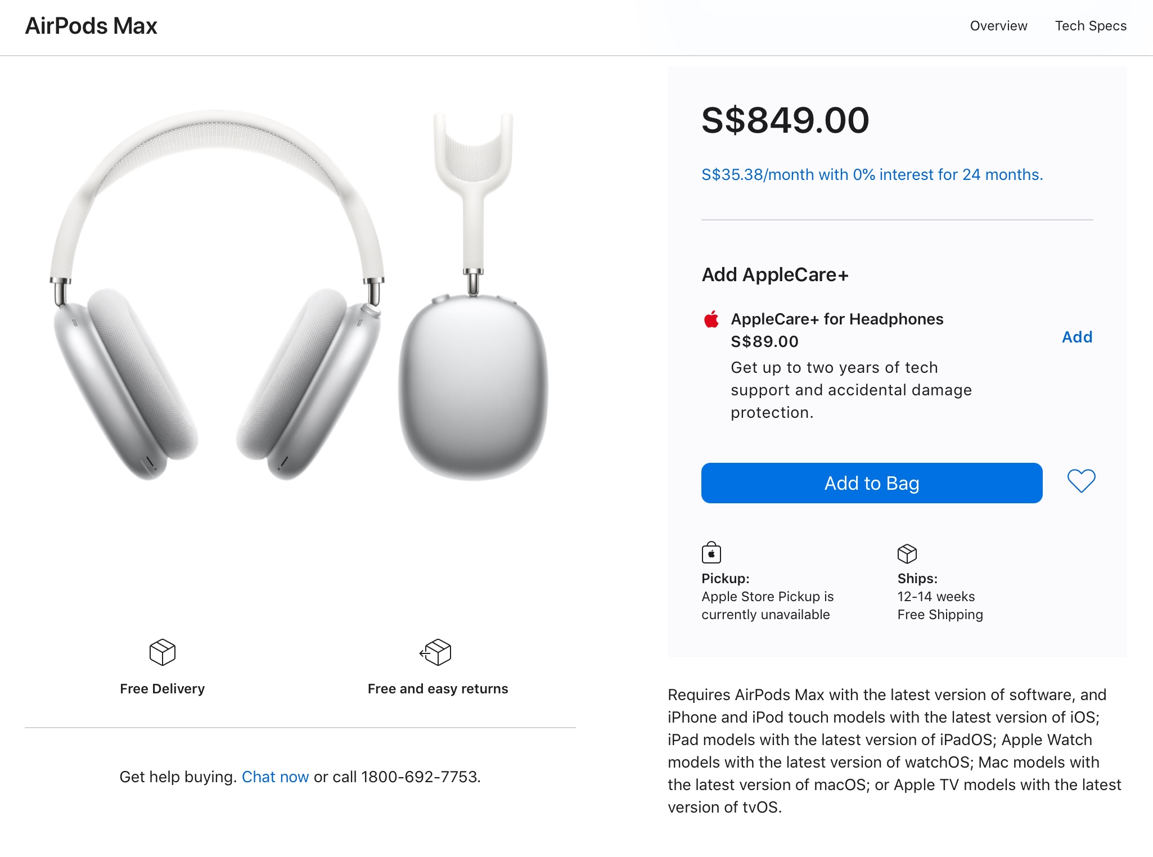This screenshot has width=1153, height=857.
Task: Add AppleCare+ for Headphones
Action: tap(1077, 337)
